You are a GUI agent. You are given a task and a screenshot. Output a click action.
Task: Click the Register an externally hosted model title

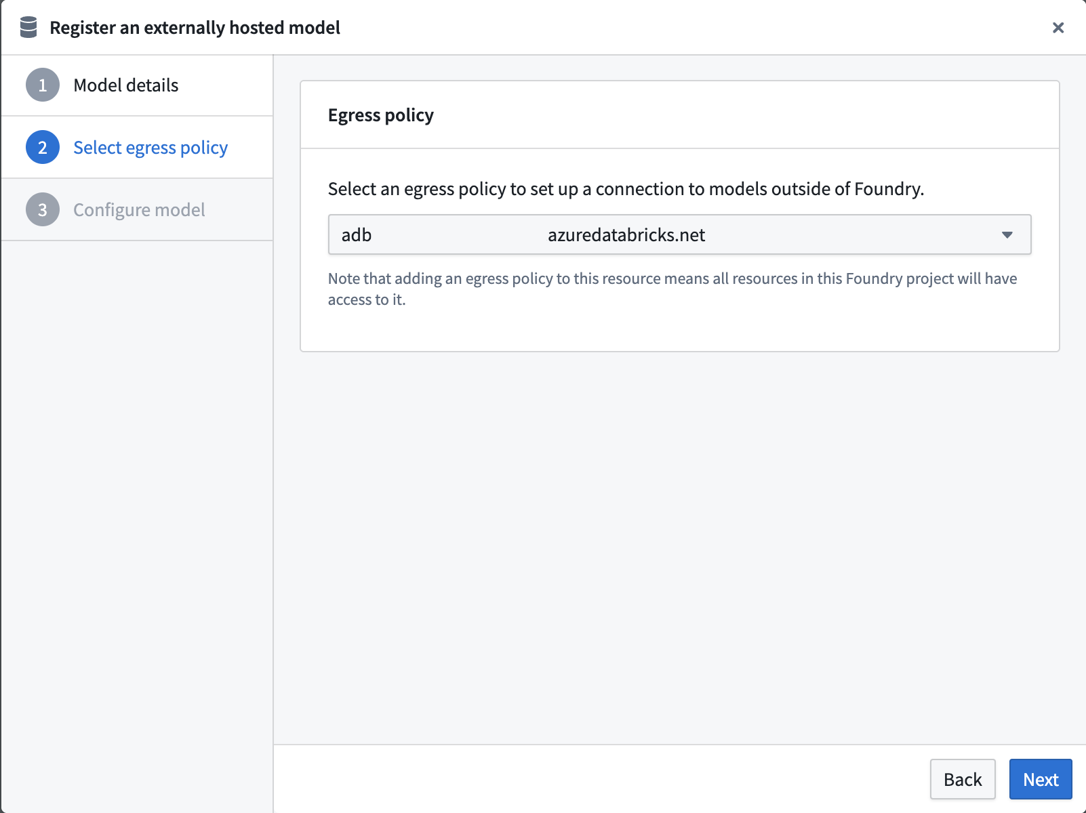[195, 28]
